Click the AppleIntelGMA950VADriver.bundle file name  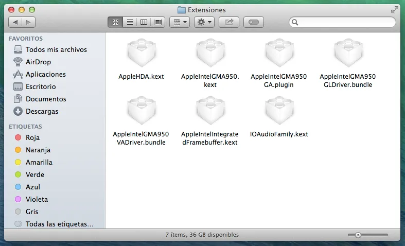click(141, 138)
